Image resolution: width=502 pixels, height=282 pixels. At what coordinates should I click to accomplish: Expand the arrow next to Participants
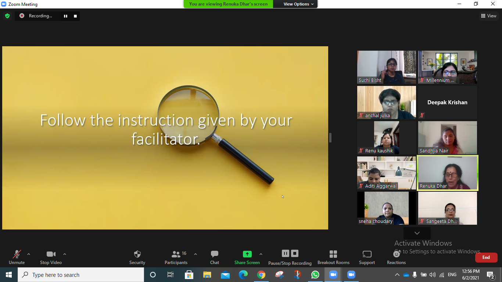(196, 254)
